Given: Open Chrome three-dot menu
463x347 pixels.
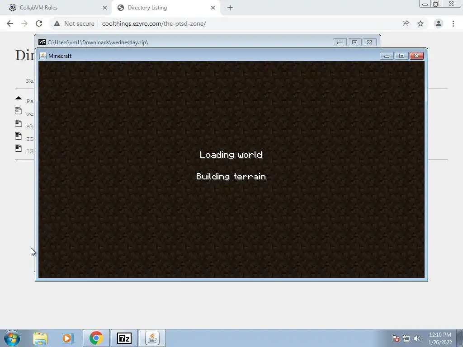Looking at the screenshot, I should pos(453,23).
